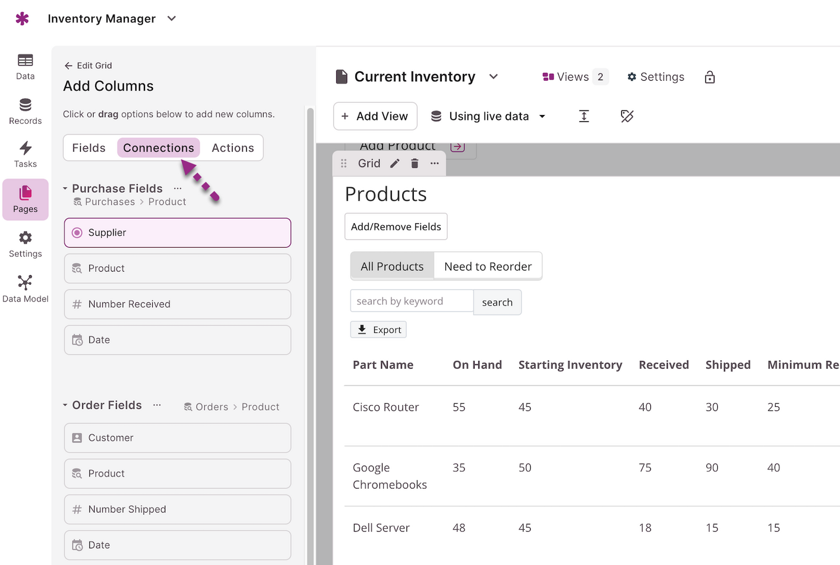Click the search by keyword field
Screen dimensions: 840x565
[x=412, y=301]
